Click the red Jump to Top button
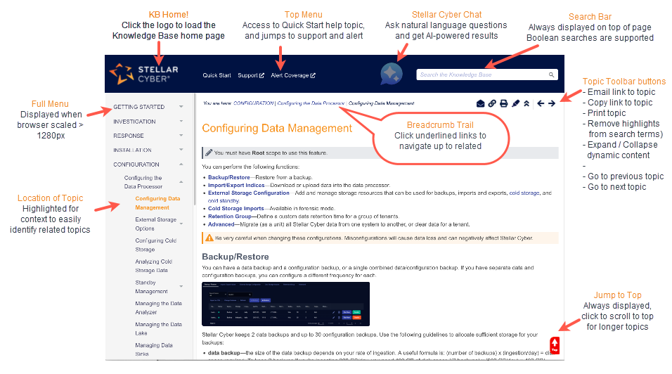This screenshot has height=374, width=672. tap(555, 344)
